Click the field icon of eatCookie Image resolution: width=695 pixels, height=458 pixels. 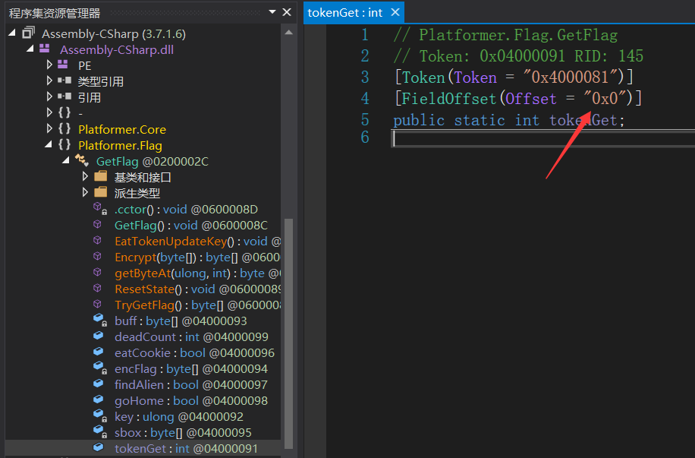coord(99,352)
